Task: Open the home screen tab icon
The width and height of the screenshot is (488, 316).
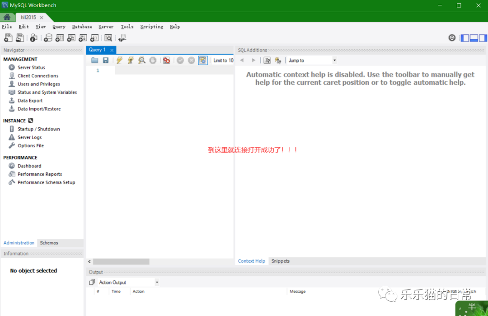Action: coord(7,17)
